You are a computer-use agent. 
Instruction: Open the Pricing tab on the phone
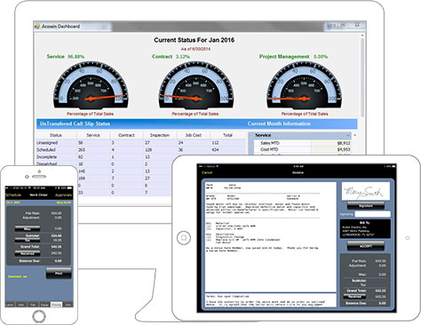pos(56,305)
